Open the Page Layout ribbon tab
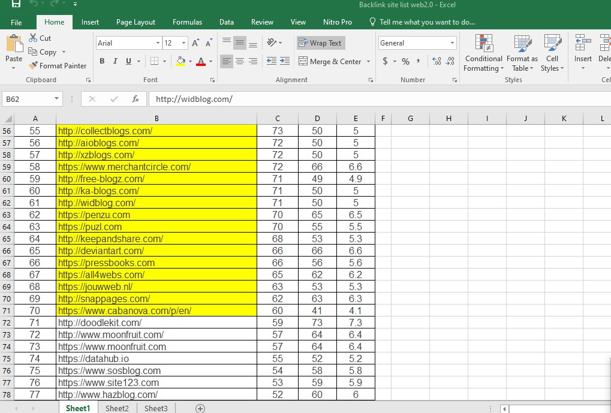611x413 pixels. (136, 22)
